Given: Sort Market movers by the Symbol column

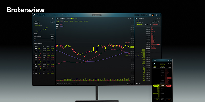Looking at the screenshot, I should (x=36, y=46).
